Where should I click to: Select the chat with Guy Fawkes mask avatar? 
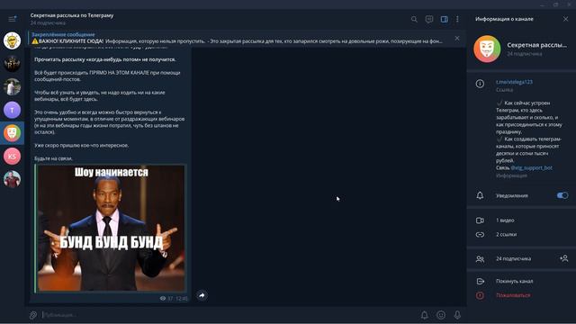click(12, 133)
